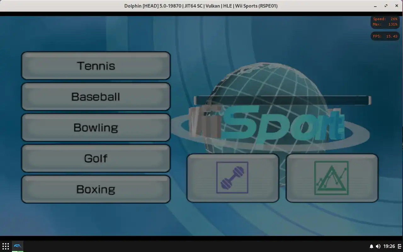Click the logout icon in system tray
403x252 pixels.
pos(399,246)
